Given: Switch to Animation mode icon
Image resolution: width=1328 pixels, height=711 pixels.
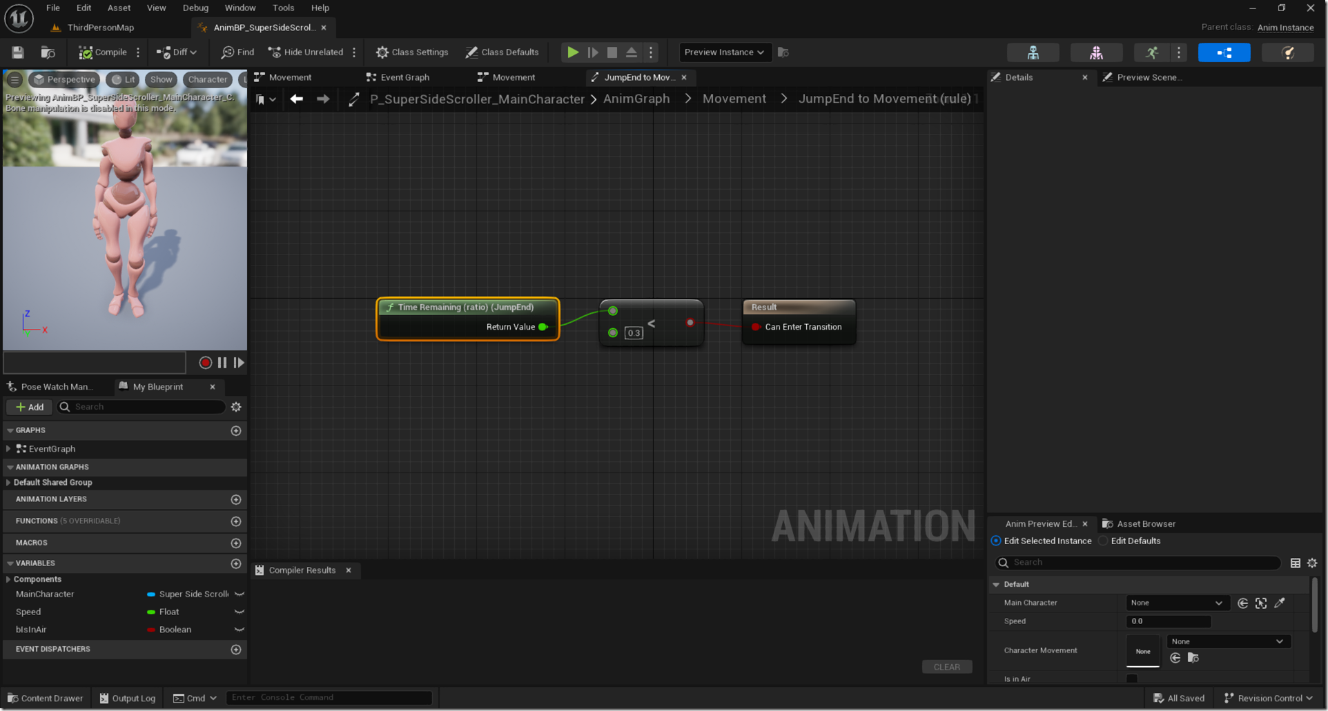Looking at the screenshot, I should coord(1152,52).
